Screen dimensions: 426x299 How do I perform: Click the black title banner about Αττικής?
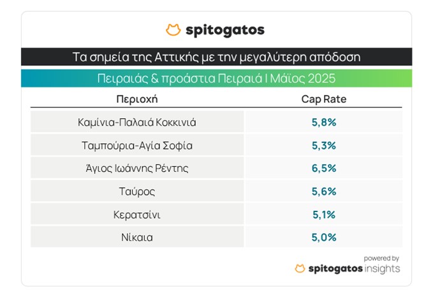[216, 56]
